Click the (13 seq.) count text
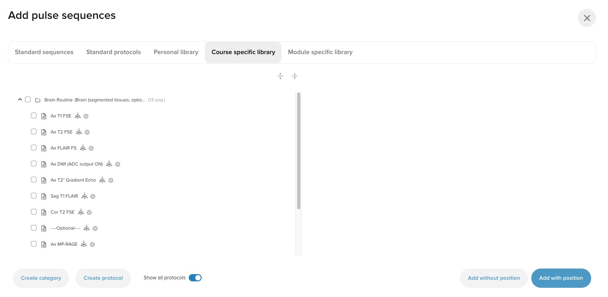This screenshot has width=608, height=297. (157, 100)
